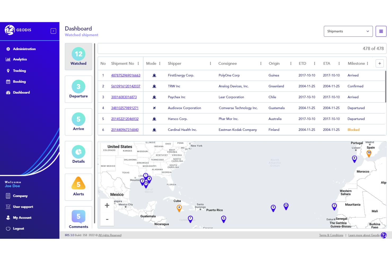The height and width of the screenshot is (261, 392).
Task: Click map marker 10 in Spain
Action: pyautogui.click(x=369, y=153)
